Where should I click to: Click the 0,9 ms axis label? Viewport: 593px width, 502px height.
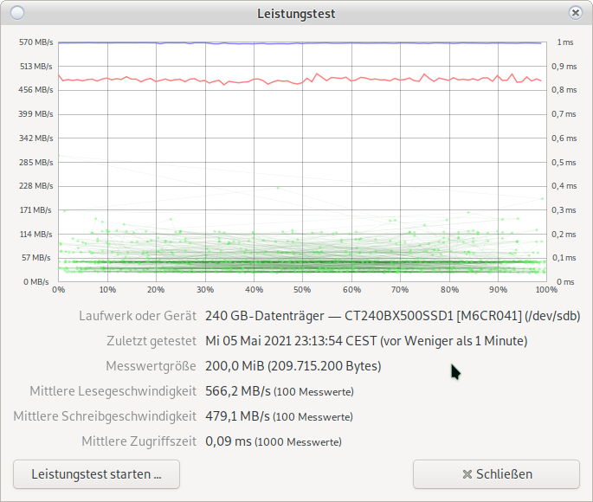[564, 66]
